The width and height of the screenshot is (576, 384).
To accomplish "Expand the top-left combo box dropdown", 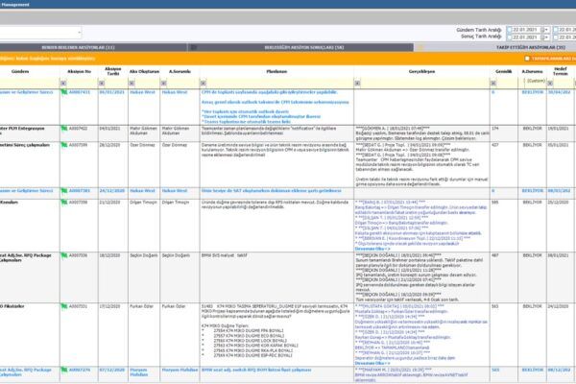I will 79,33.
